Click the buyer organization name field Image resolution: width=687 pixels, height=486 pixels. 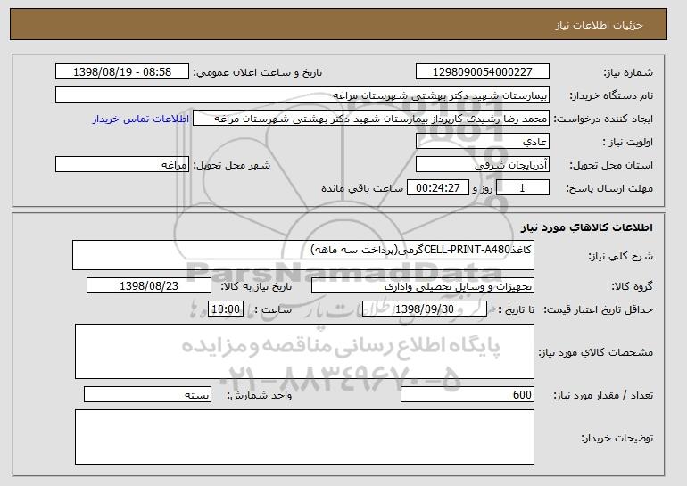(x=302, y=95)
